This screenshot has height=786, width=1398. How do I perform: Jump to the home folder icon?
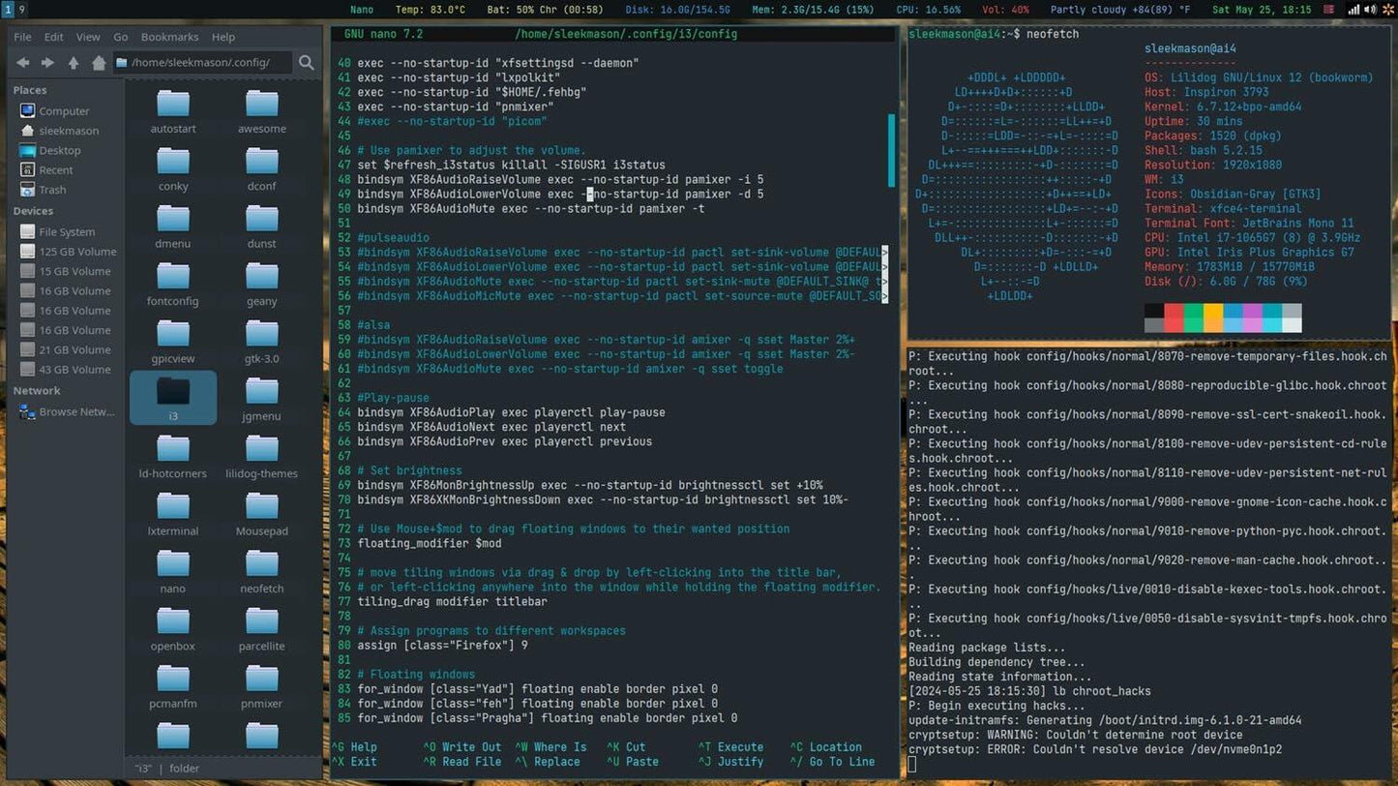click(x=99, y=63)
